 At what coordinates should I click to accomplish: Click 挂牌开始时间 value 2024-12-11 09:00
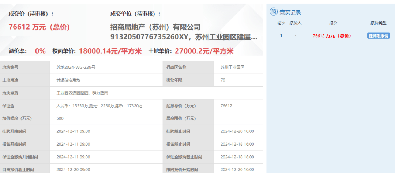click(x=73, y=131)
